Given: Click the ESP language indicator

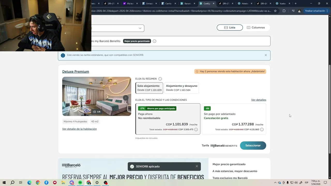Looking at the screenshot, I should tap(306, 183).
